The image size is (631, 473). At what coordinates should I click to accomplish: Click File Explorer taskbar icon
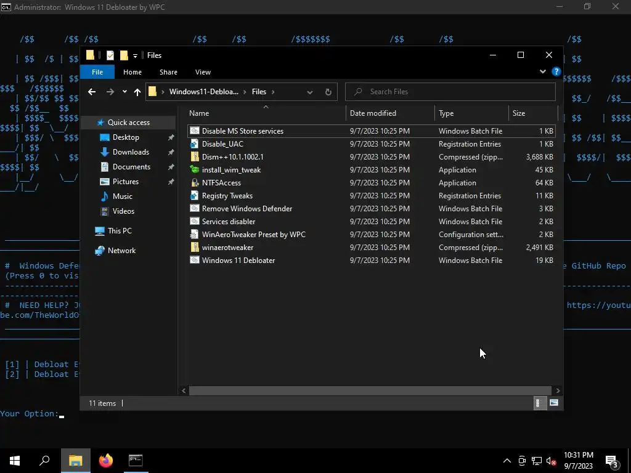(76, 460)
